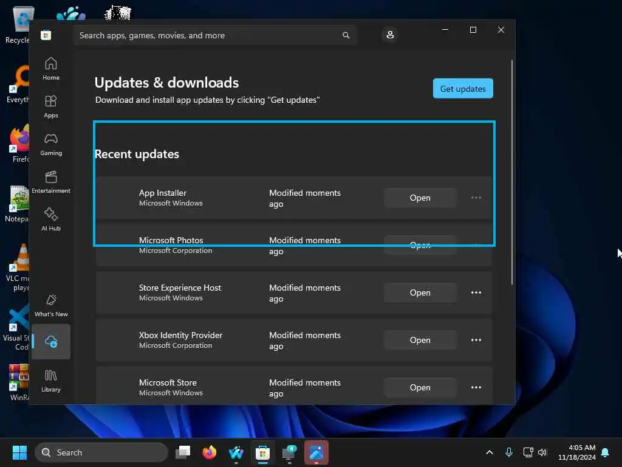Open Xbox Identity Provider

click(x=420, y=340)
